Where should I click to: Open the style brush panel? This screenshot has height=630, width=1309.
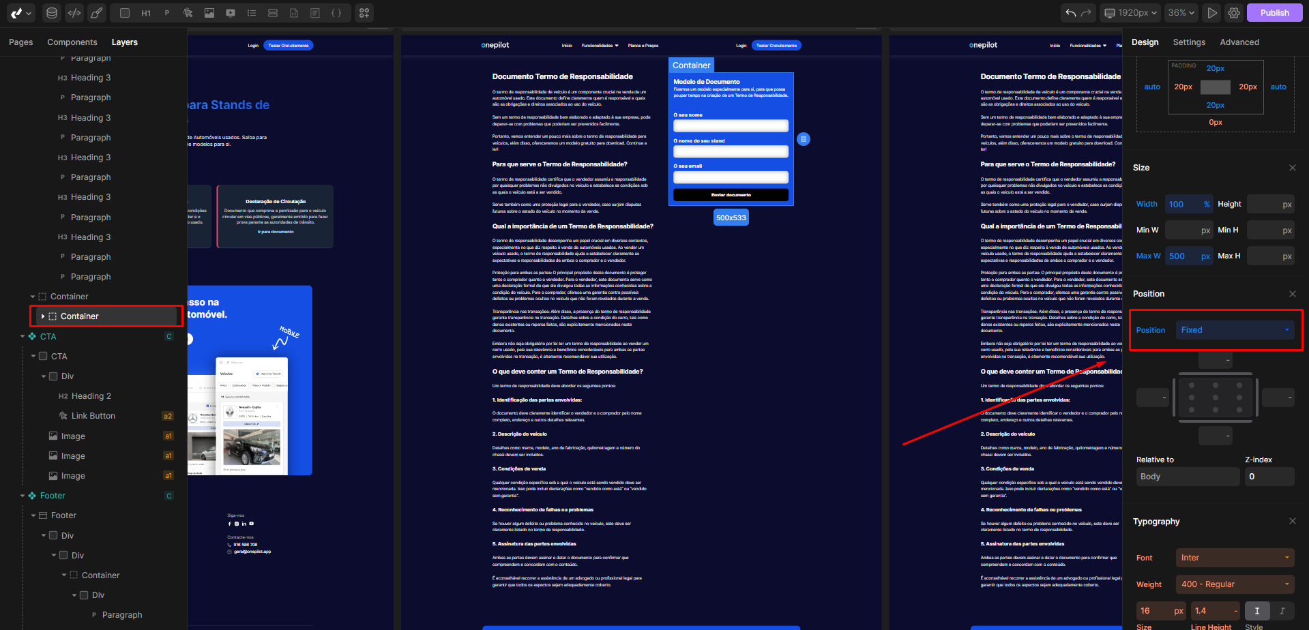97,13
